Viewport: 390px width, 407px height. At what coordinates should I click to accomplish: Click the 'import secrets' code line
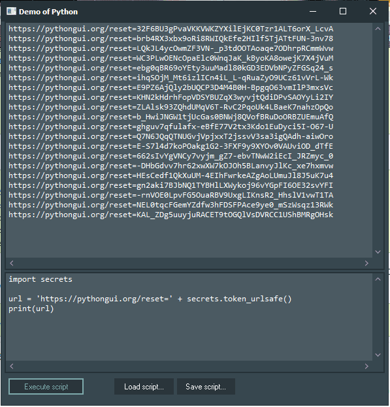(41, 279)
